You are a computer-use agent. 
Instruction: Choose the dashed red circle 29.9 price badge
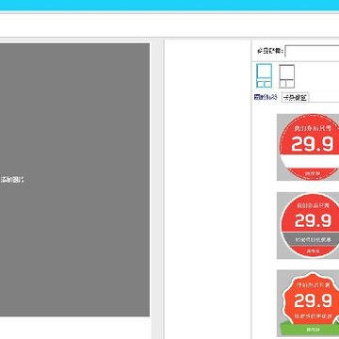[308, 147]
